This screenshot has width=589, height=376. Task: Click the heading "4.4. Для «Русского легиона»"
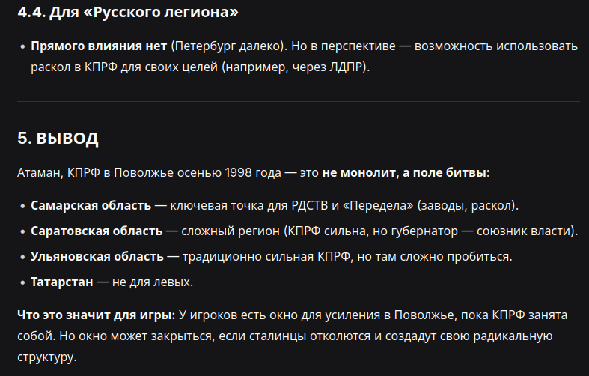tap(128, 12)
